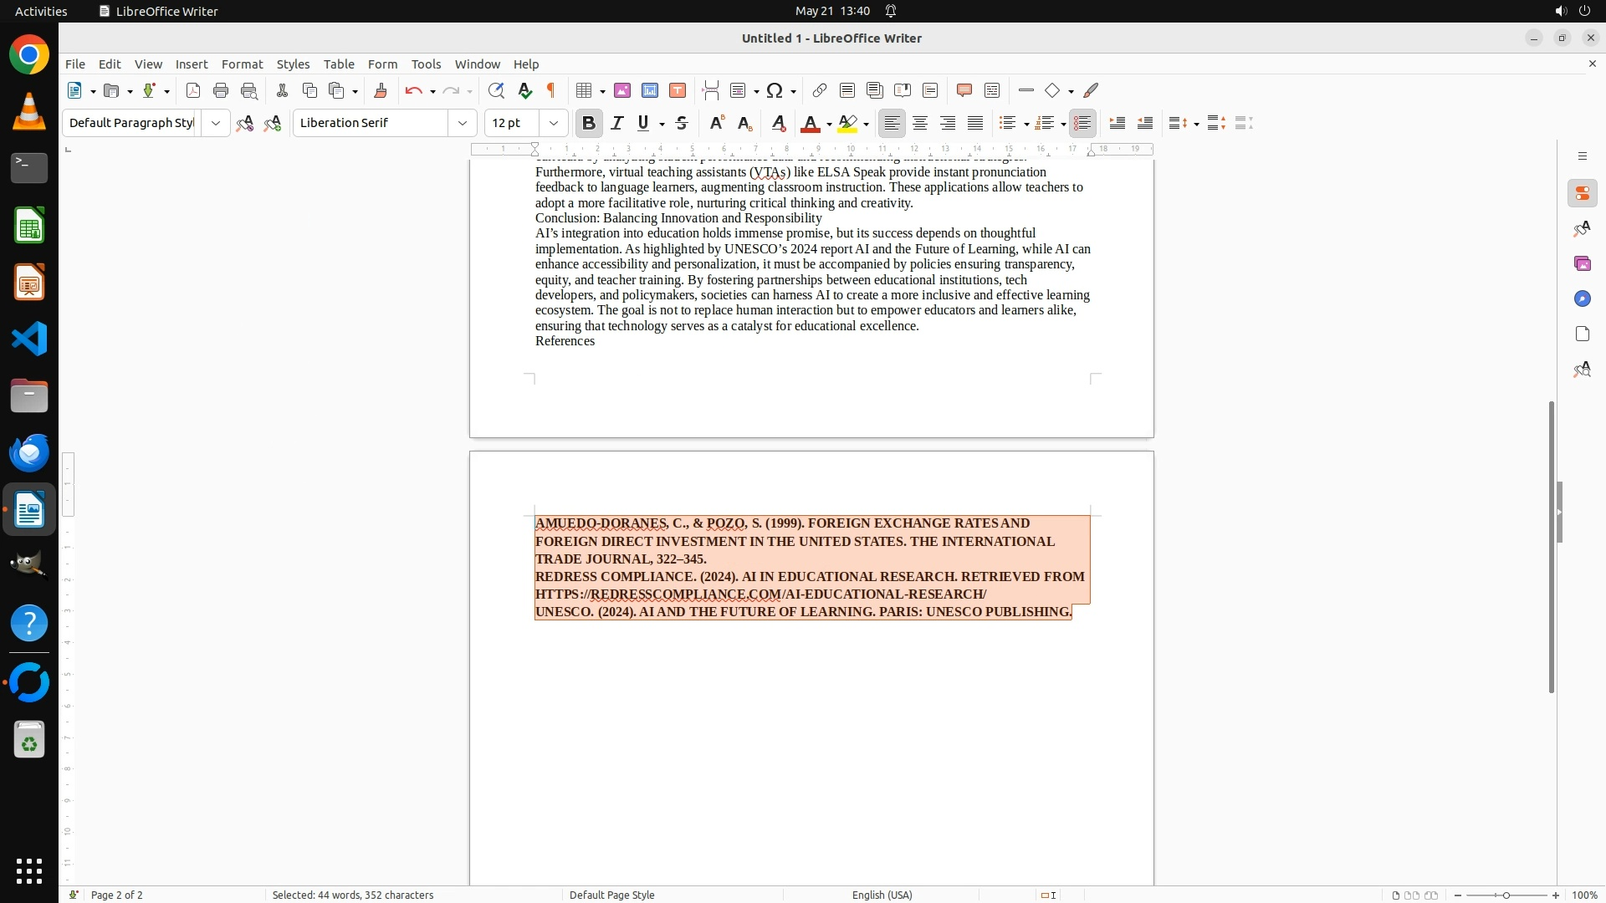
Task: Open the sidebar Gallery panel icon
Action: pos(1582,264)
